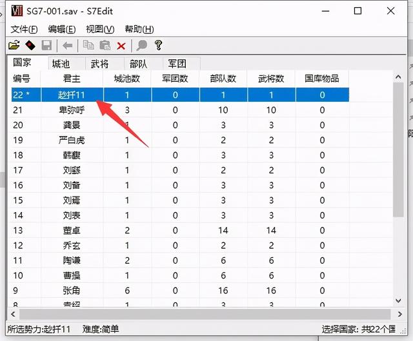Sort by the 君主 column header
The width and height of the screenshot is (413, 341).
pyautogui.click(x=71, y=79)
